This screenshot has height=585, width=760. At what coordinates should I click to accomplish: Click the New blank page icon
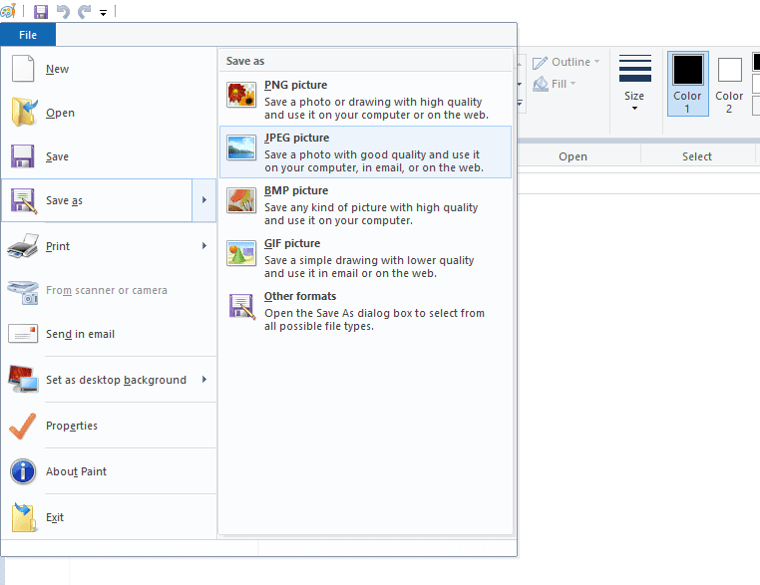(23, 69)
